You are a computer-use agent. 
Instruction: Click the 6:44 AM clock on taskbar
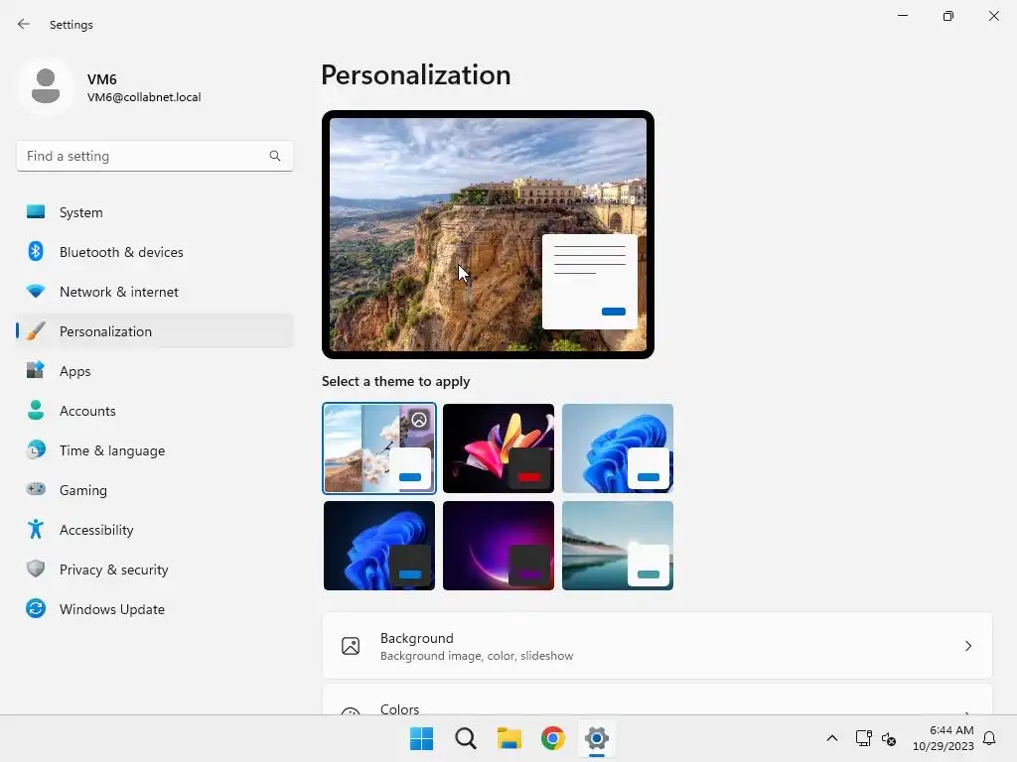click(x=950, y=730)
